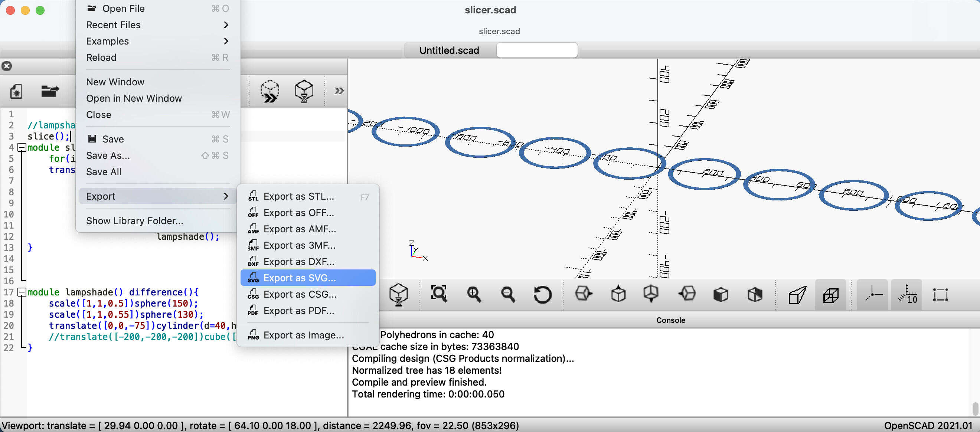Select Export as 3MF...

308,245
